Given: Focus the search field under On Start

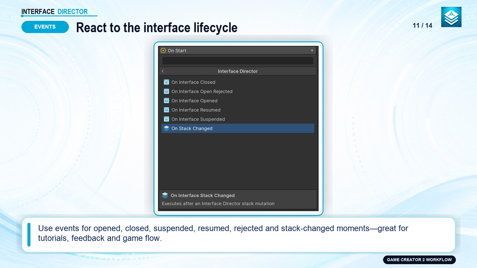Looking at the screenshot, I should pos(238,61).
